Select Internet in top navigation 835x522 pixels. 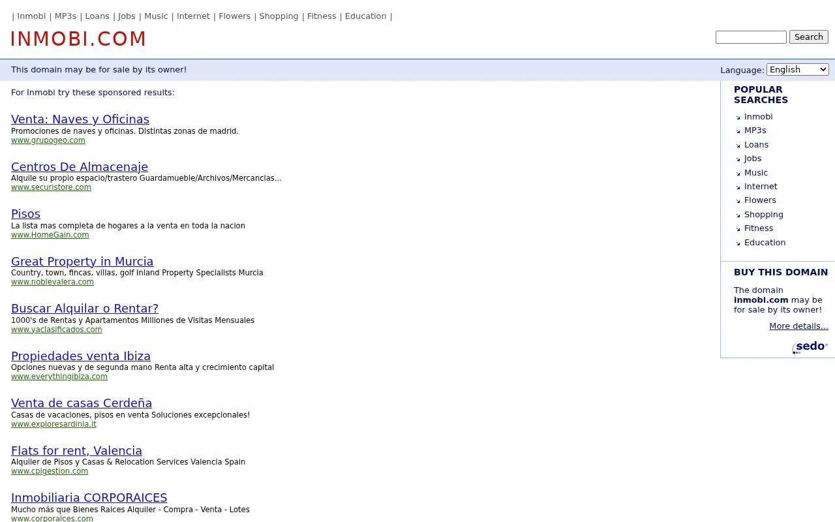(x=193, y=16)
